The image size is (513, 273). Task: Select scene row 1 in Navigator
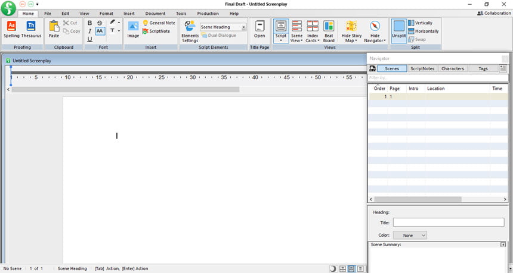point(438,96)
